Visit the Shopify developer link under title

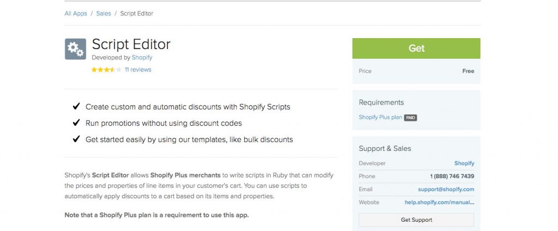click(x=142, y=57)
